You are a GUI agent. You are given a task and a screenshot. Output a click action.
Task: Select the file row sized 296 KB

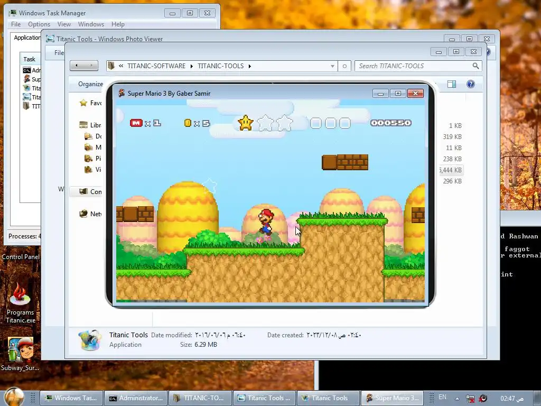pyautogui.click(x=452, y=181)
